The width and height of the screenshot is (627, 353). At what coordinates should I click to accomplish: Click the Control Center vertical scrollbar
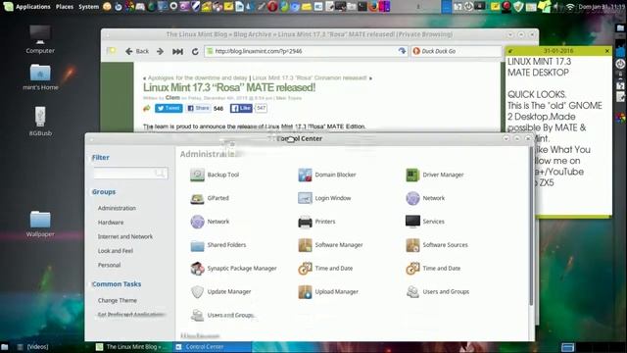[x=531, y=227]
